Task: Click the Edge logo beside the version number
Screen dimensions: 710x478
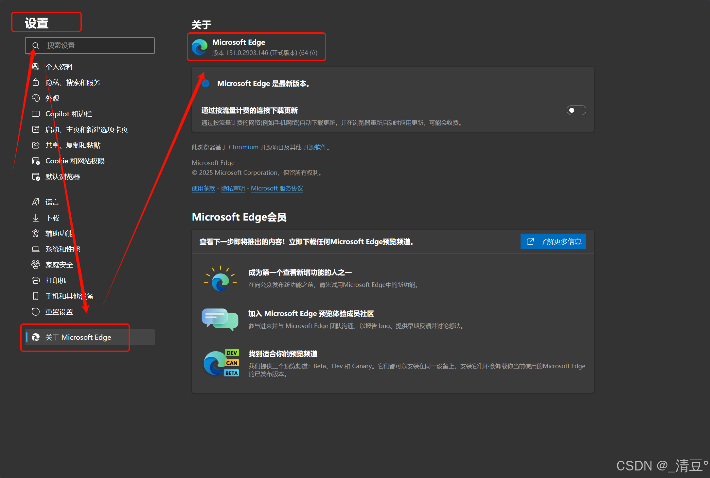Action: click(x=200, y=47)
